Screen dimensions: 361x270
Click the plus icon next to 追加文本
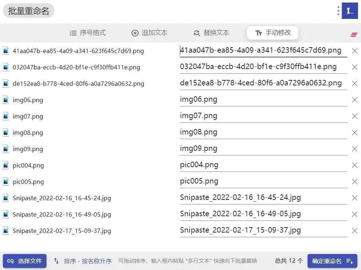tap(135, 33)
